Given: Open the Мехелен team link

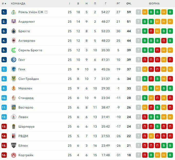Looking at the screenshot, I should [25, 88].
